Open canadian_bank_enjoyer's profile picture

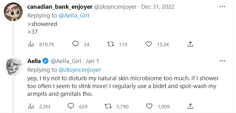pos(13,12)
